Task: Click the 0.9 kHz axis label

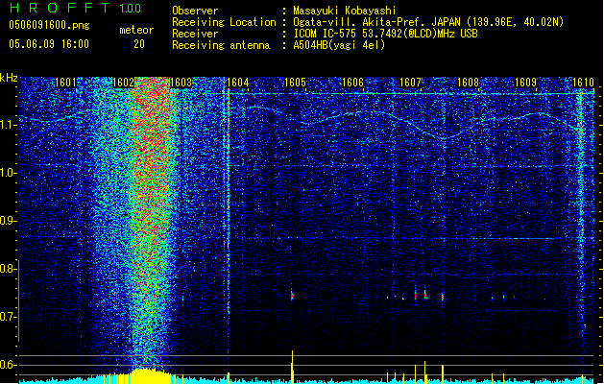Action: tap(8, 221)
